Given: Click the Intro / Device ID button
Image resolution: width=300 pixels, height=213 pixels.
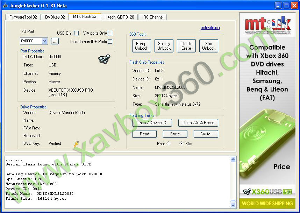Looking at the screenshot, I should point(152,123).
